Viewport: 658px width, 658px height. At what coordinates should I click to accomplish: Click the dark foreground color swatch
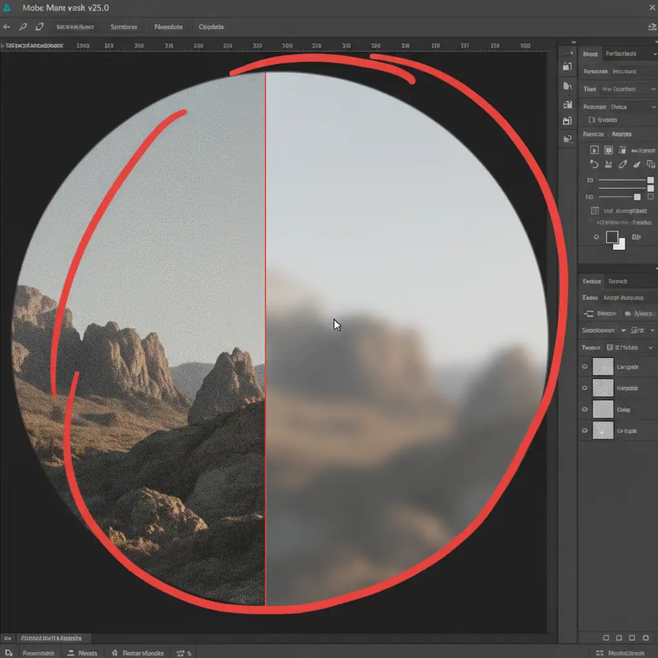coord(612,237)
